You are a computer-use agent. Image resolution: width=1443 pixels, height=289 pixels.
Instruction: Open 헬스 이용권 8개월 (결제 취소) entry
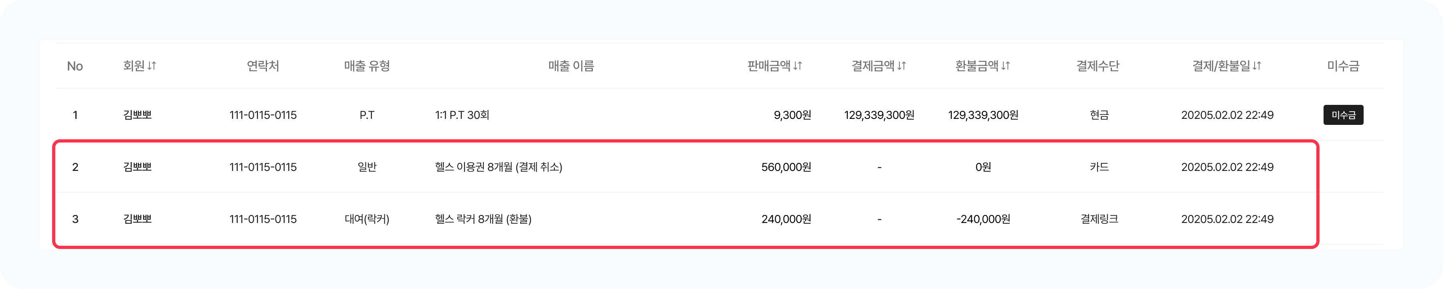[x=499, y=167]
